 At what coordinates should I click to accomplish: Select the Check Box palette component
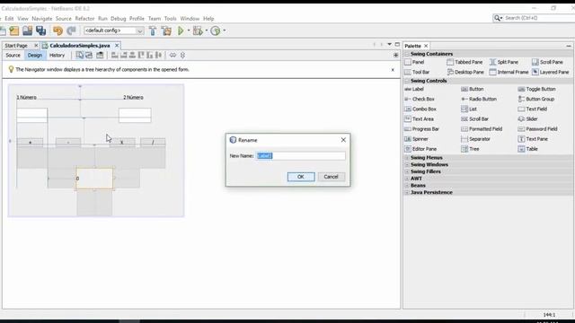(420, 100)
